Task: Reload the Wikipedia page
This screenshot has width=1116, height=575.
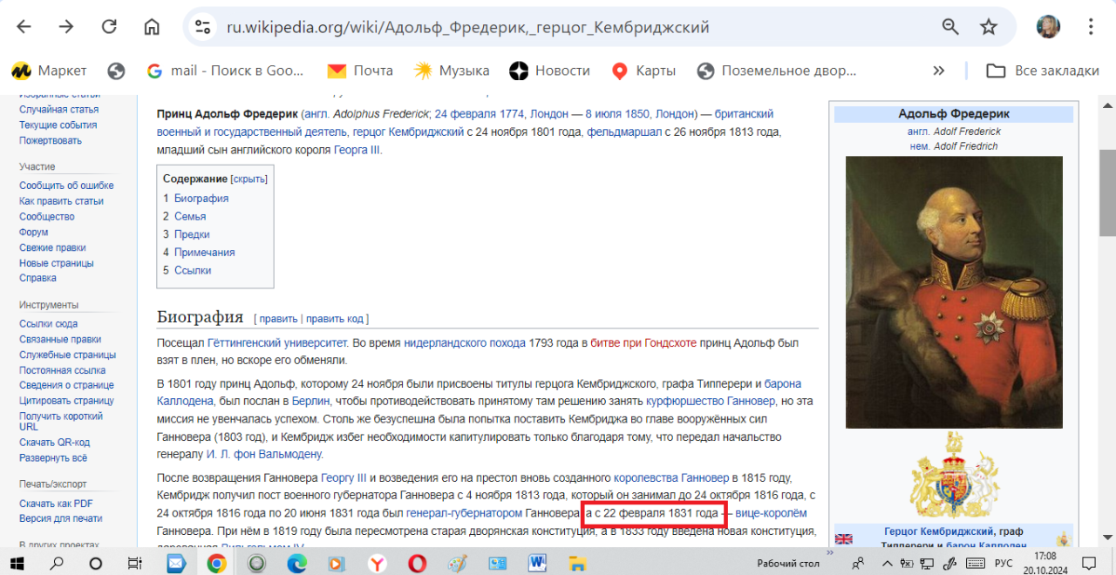Action: coord(109,27)
